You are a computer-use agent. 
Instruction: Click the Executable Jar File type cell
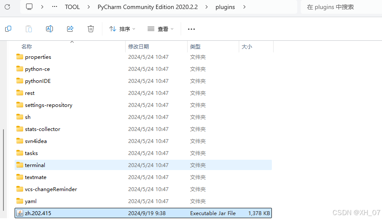[x=213, y=213]
